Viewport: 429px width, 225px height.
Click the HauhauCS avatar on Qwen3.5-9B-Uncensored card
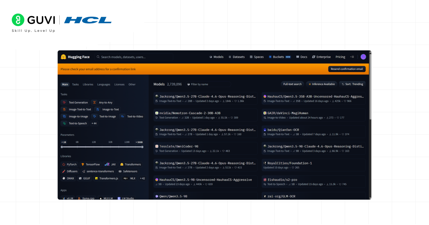(157, 180)
